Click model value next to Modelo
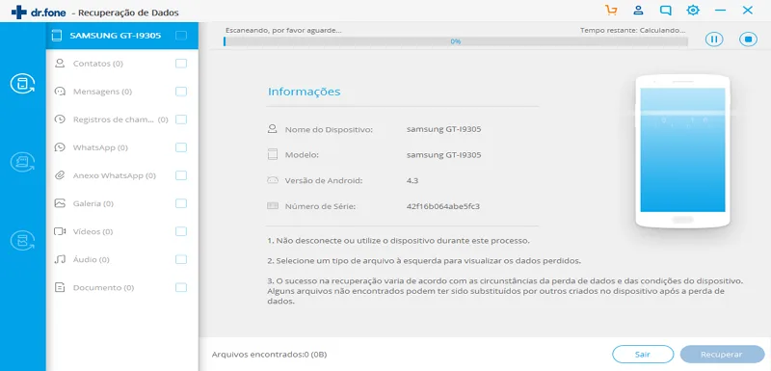 [x=443, y=155]
